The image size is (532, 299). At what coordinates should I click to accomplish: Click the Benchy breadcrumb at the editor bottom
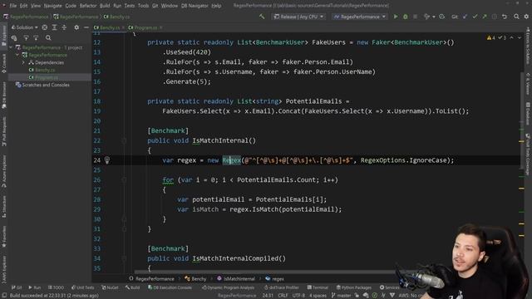(x=196, y=279)
